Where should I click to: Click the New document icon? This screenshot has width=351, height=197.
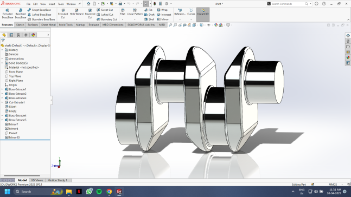[x=94, y=4]
